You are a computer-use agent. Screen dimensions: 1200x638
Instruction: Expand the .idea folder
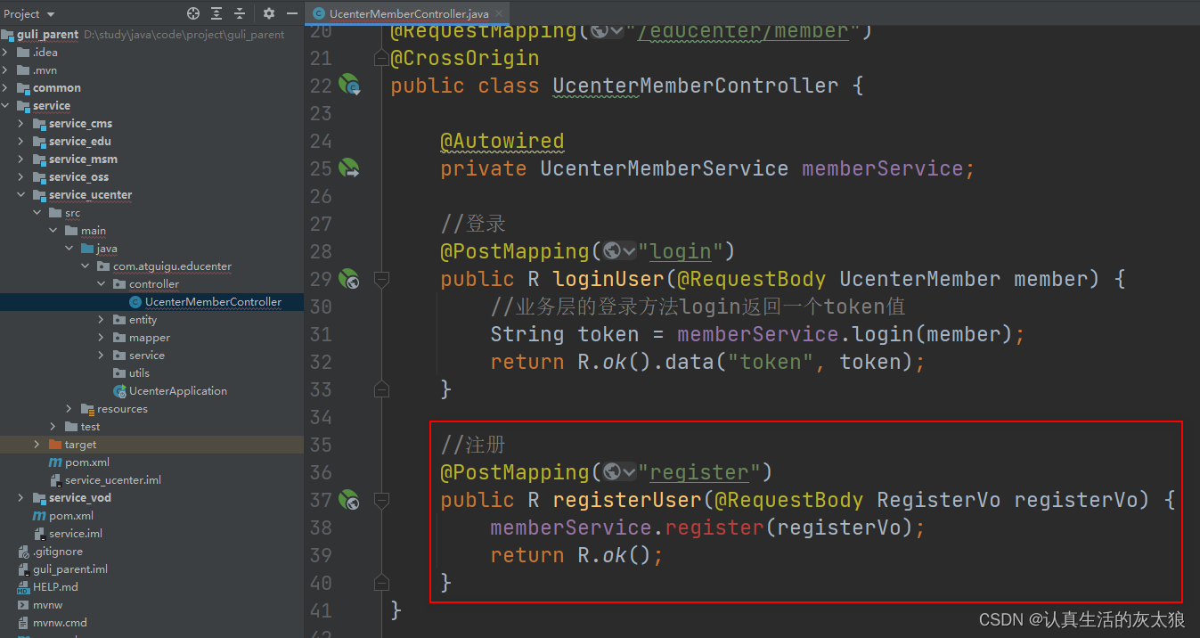[6, 53]
